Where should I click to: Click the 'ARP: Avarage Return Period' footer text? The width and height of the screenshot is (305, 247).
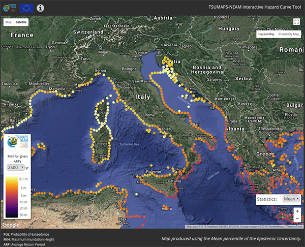(x=24, y=244)
